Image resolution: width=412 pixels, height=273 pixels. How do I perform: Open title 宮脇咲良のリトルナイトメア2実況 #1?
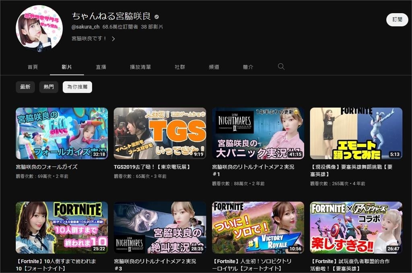pos(253,170)
